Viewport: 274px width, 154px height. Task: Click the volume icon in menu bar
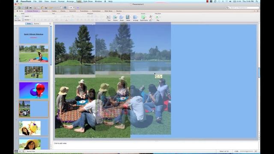click(230, 1)
